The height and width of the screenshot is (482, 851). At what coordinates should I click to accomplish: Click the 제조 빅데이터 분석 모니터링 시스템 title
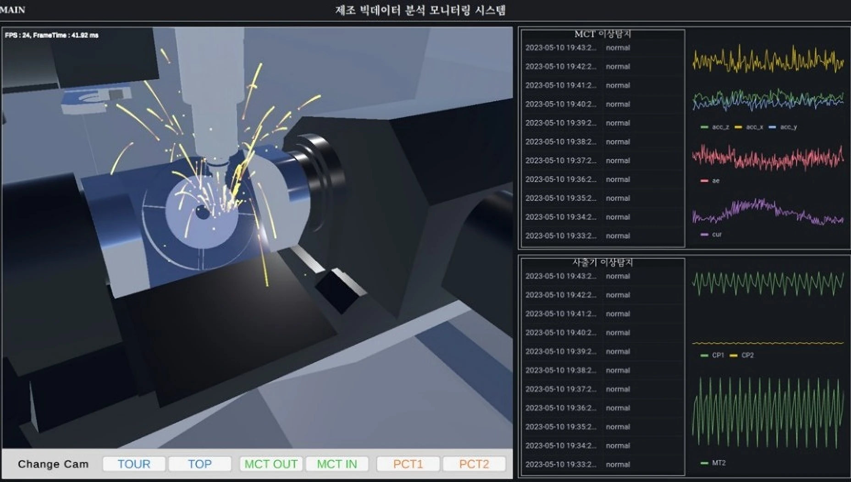tap(420, 10)
